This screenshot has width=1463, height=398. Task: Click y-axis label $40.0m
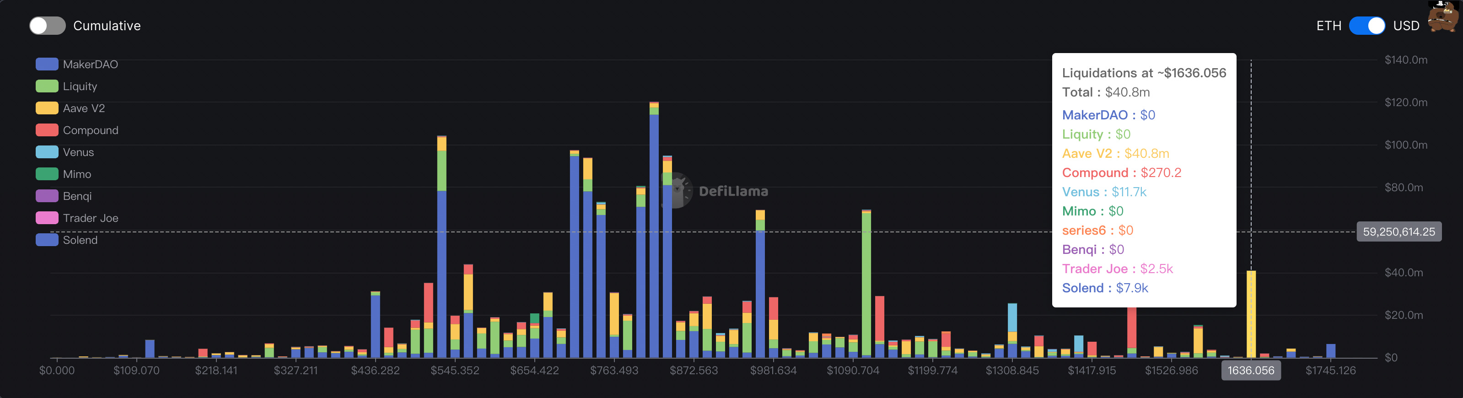(1404, 273)
